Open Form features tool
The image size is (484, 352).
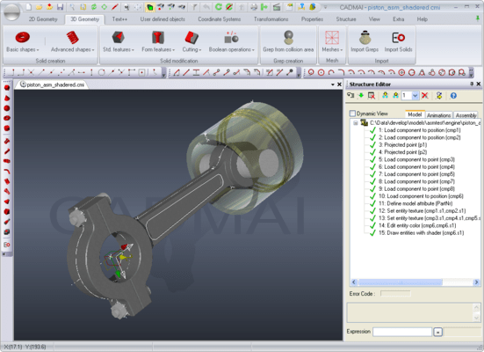[x=158, y=41]
